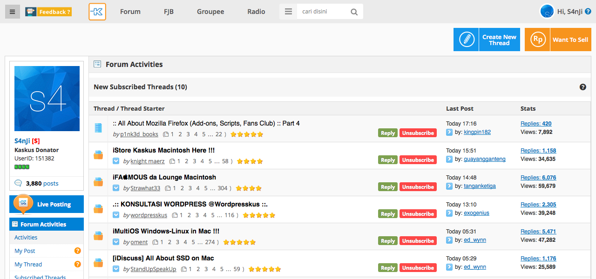Click the search magnifier icon
This screenshot has width=596, height=279.
pyautogui.click(x=354, y=12)
